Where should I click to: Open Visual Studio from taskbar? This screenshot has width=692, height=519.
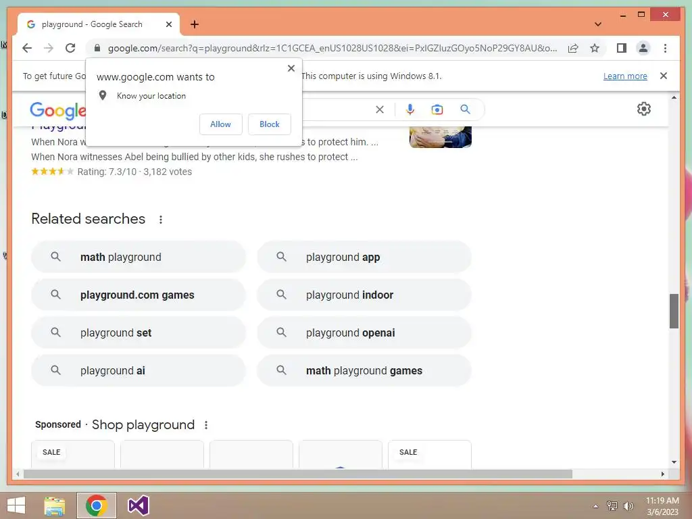coord(138,505)
